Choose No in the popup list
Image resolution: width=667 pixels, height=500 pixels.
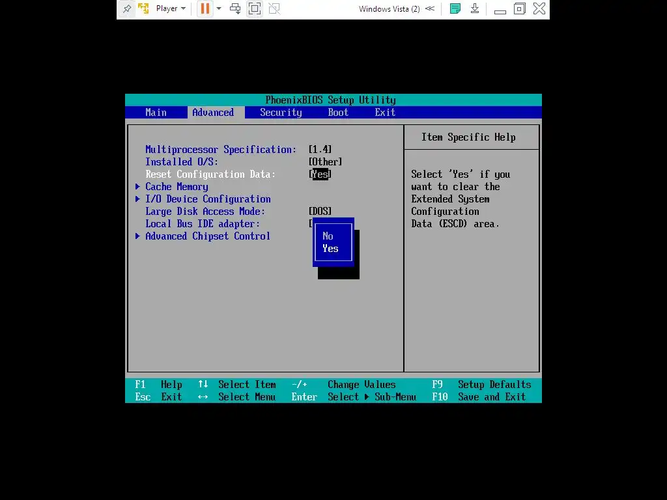328,236
